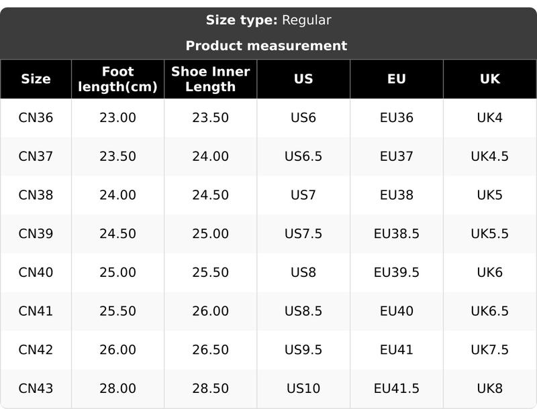Click the US column header
The width and height of the screenshot is (537, 409).
[x=303, y=79]
